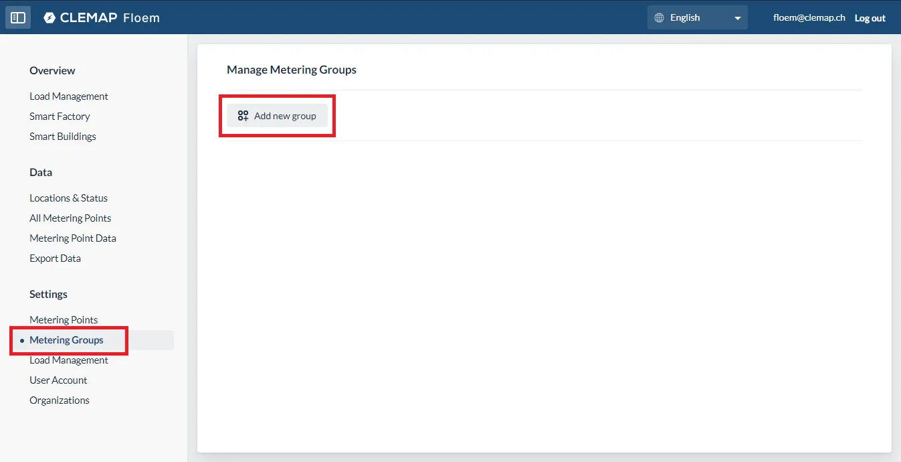
Task: Click the CLEMAP Floem logo
Action: click(102, 18)
